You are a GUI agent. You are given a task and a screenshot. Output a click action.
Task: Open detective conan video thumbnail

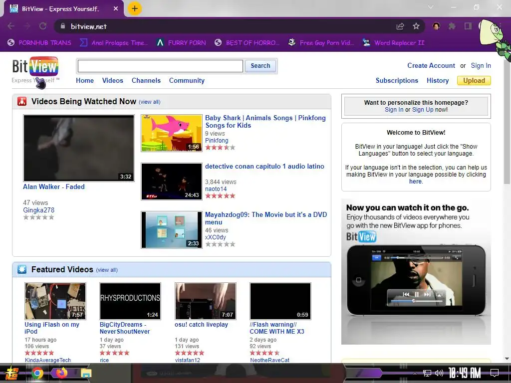point(172,182)
